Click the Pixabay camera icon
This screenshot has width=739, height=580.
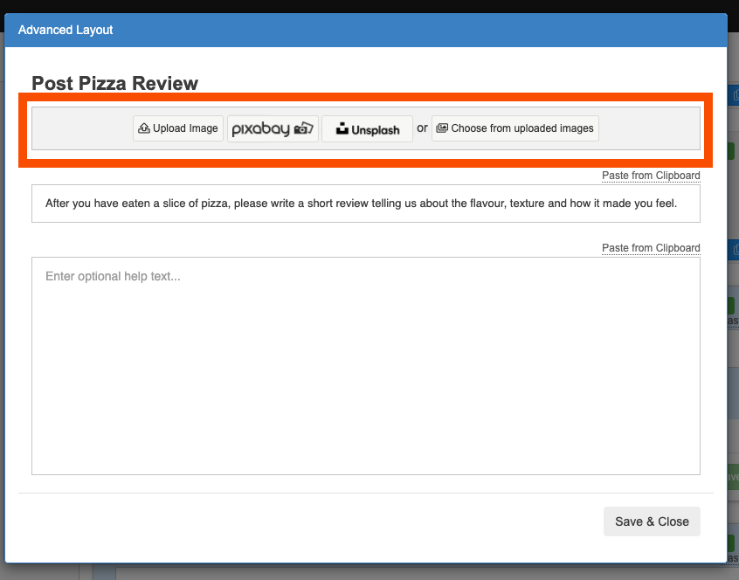tap(303, 128)
